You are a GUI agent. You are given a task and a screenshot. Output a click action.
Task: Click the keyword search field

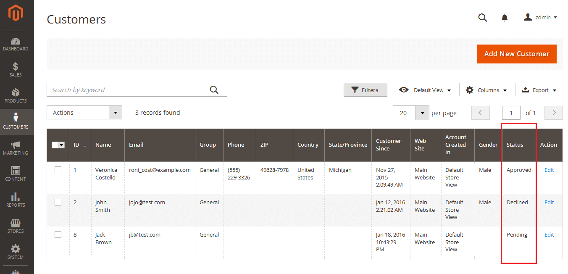(x=126, y=90)
